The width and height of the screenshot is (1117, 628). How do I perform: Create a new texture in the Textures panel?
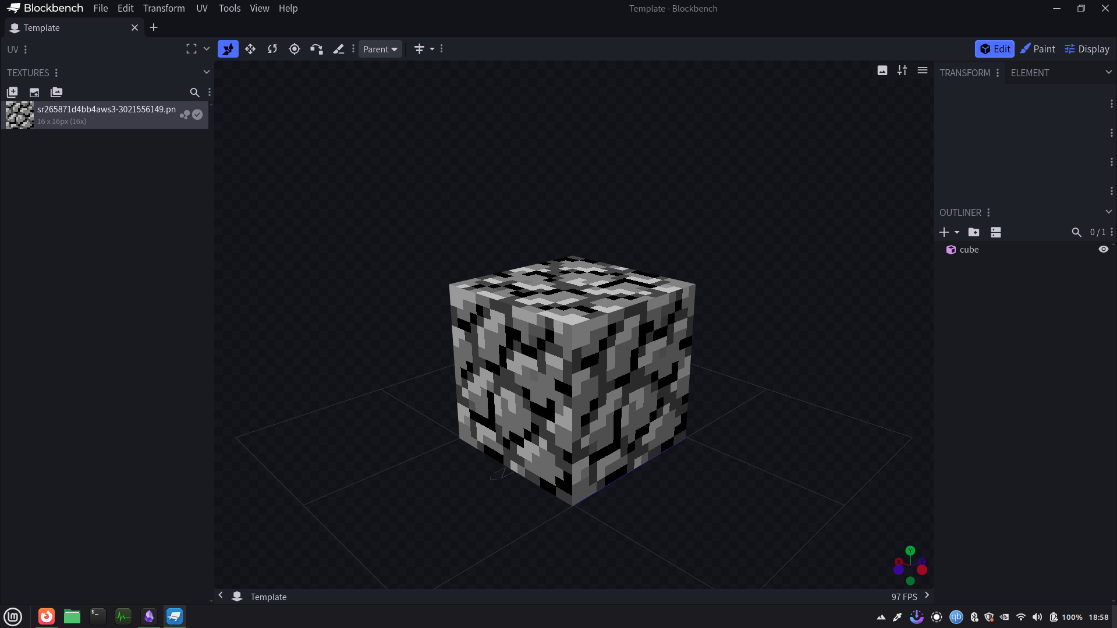click(x=12, y=92)
